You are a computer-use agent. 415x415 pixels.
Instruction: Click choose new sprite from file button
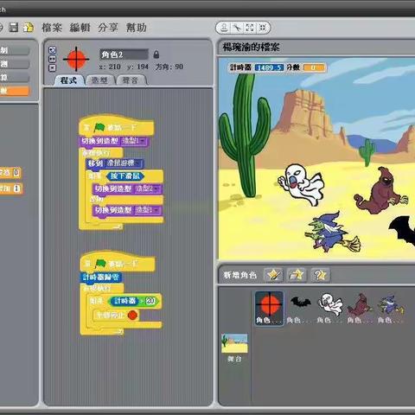tap(297, 275)
